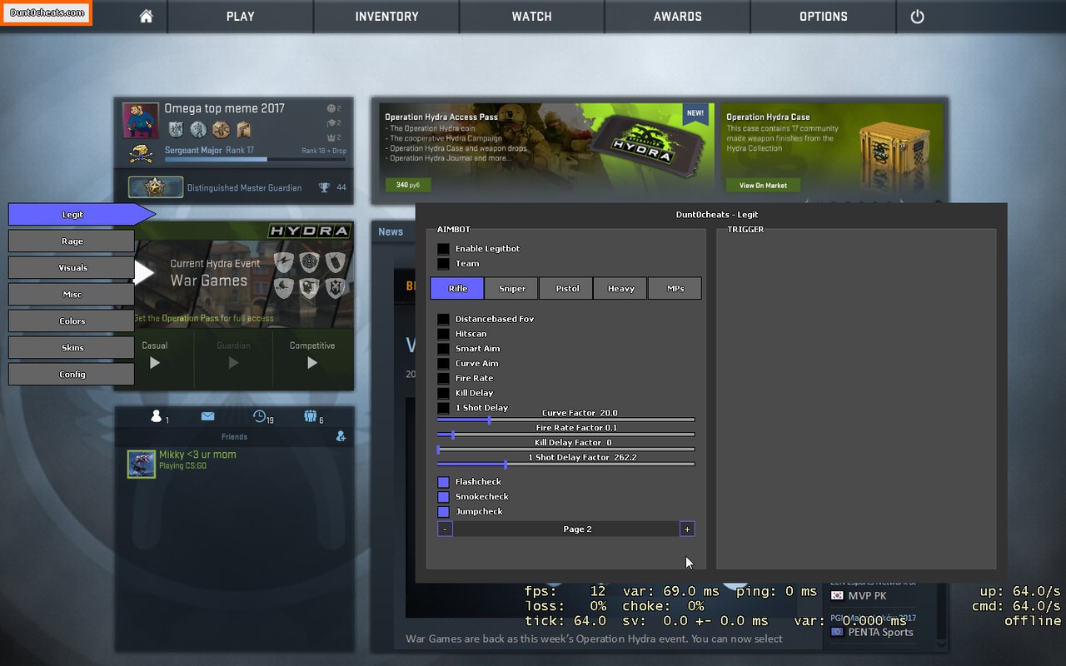Select the Rifle weapon tab
Screen dimensions: 1066x666
pos(457,288)
